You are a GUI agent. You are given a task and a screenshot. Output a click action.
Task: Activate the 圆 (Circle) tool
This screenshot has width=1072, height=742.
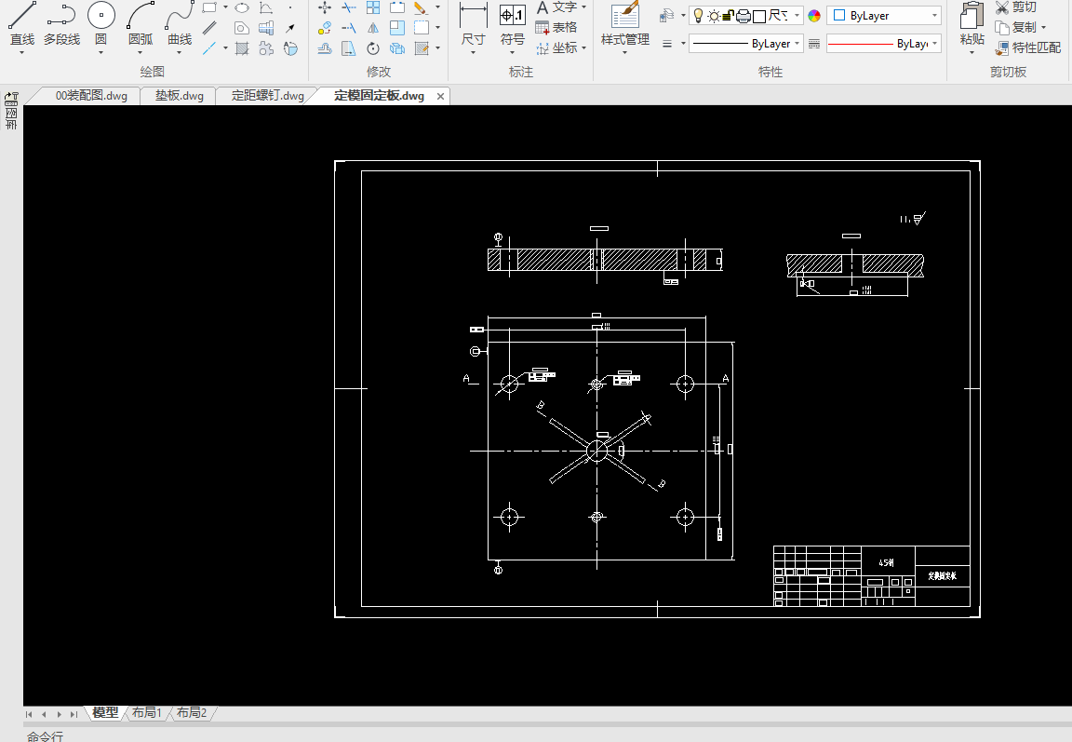100,17
